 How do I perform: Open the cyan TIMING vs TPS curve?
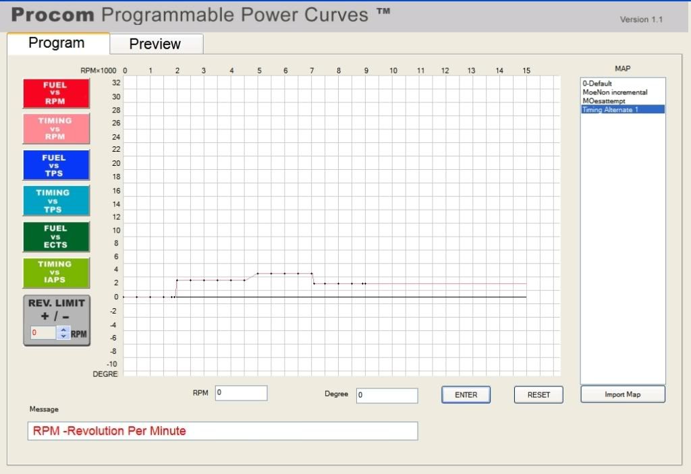[56, 201]
